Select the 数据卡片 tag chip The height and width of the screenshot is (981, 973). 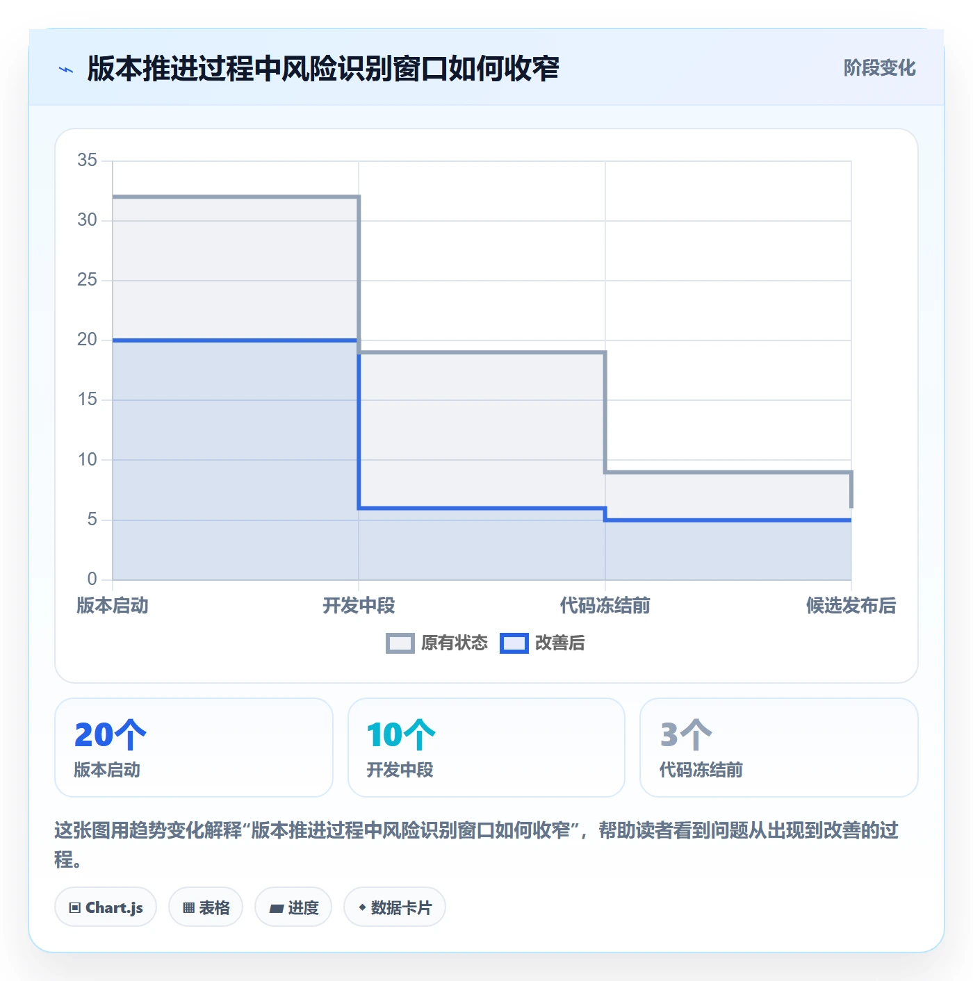[x=395, y=907]
